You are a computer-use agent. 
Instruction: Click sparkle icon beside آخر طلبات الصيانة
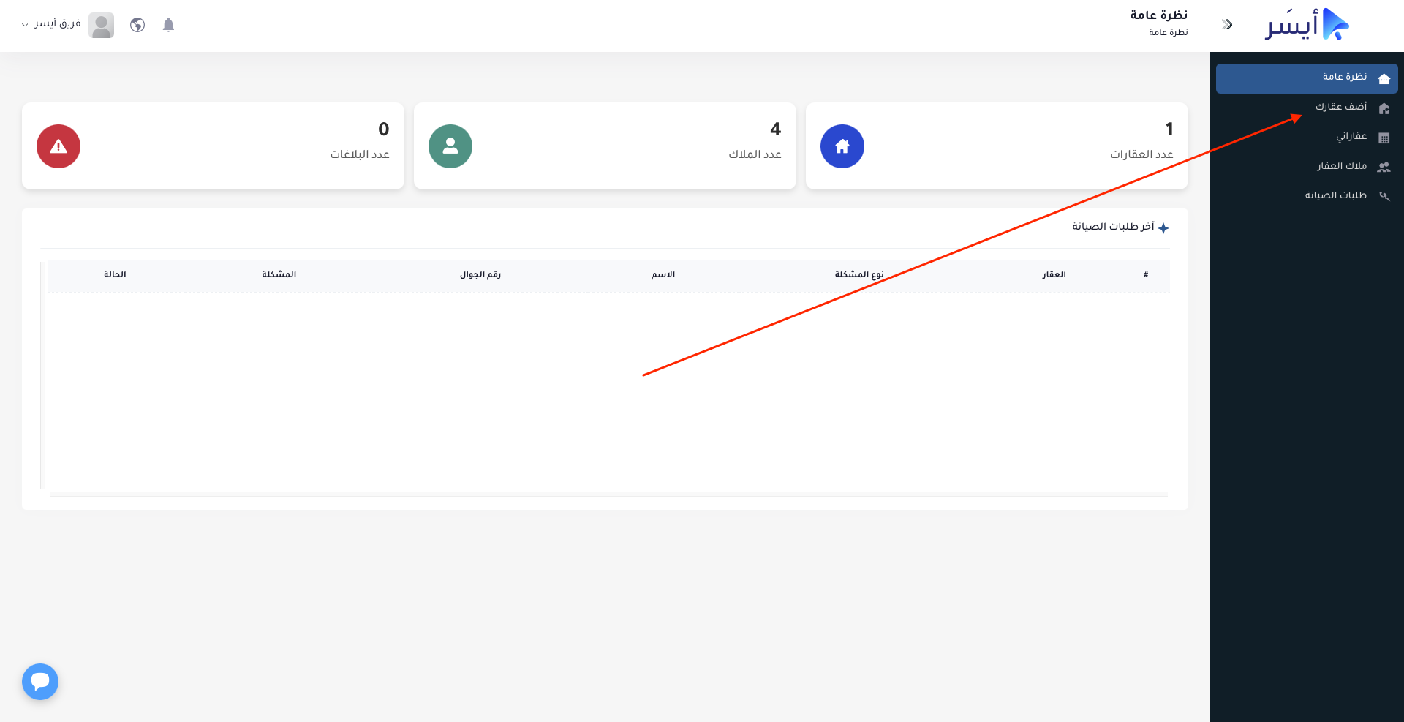(1163, 228)
